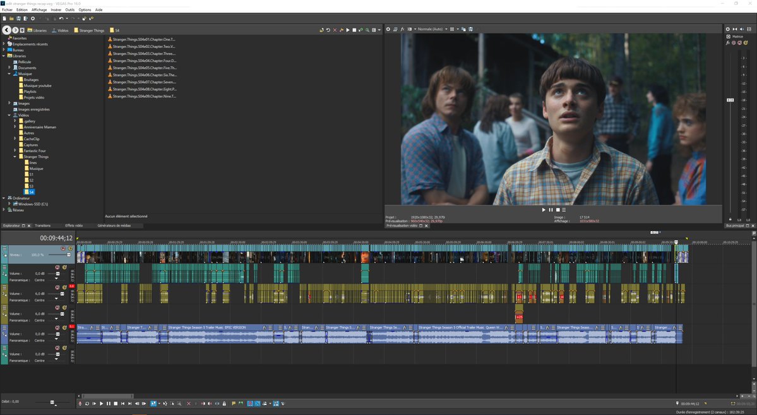The width and height of the screenshot is (757, 415).
Task: Click Vidéos in the breadcrumb path
Action: (60, 30)
